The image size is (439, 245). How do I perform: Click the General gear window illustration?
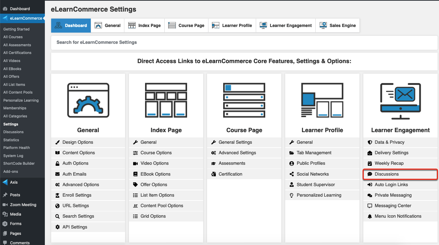tap(88, 100)
